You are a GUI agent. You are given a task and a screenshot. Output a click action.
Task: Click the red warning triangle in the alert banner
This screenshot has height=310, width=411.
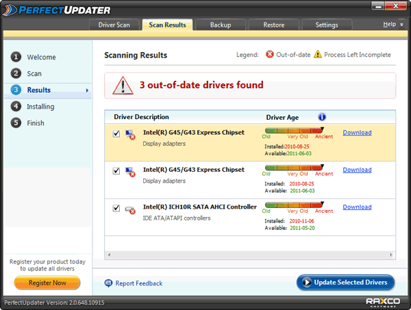tap(123, 86)
